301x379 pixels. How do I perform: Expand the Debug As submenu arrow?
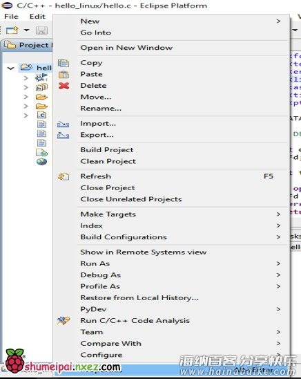279,275
